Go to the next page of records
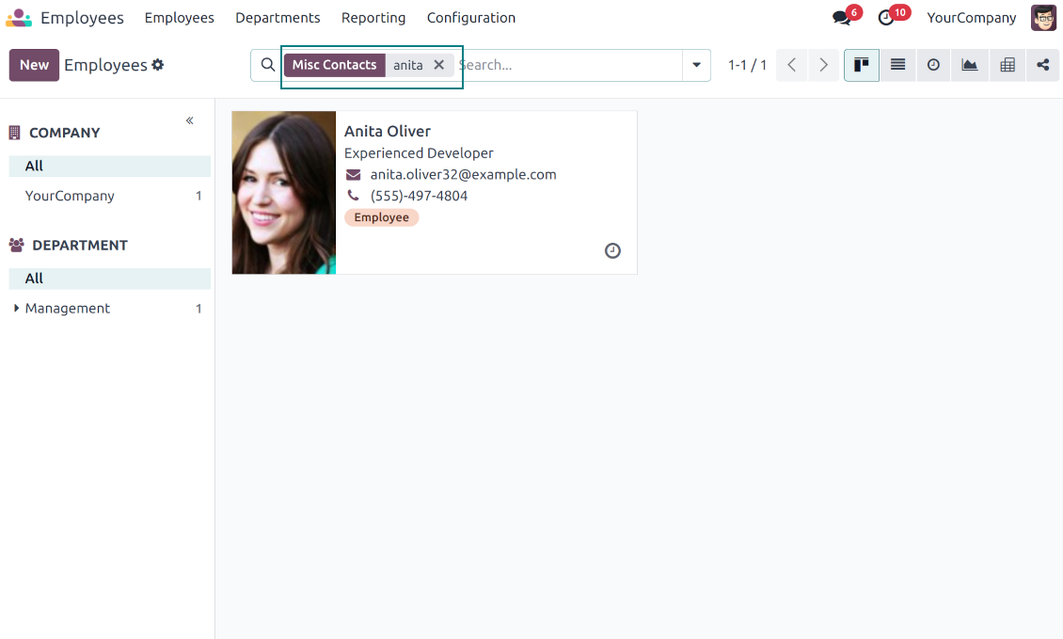 click(823, 65)
